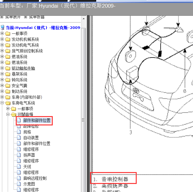Open the 自动装置 page
The image size is (193, 192).
click(31, 138)
